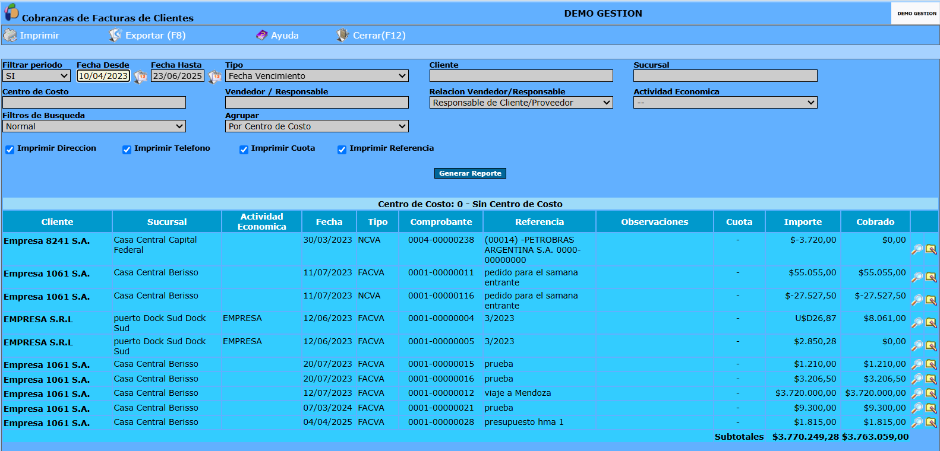940x451 pixels.
Task: Click the Fecha Desde date field
Action: 103,76
